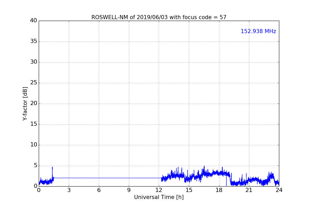Click the y-axis tick label 20
This screenshot has height=207, width=310.
pos(33,103)
